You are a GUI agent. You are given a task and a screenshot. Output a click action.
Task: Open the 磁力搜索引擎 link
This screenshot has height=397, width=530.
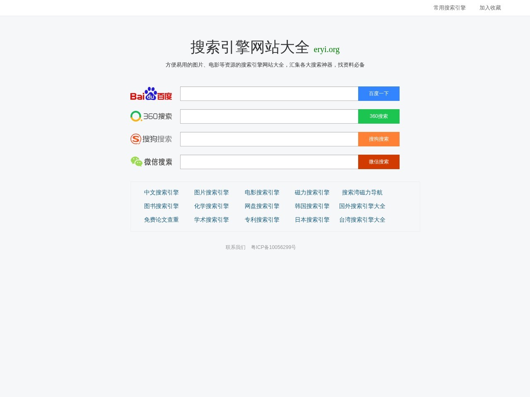click(312, 192)
